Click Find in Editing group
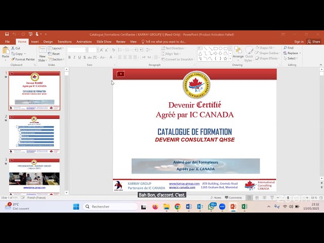 [x=289, y=48]
